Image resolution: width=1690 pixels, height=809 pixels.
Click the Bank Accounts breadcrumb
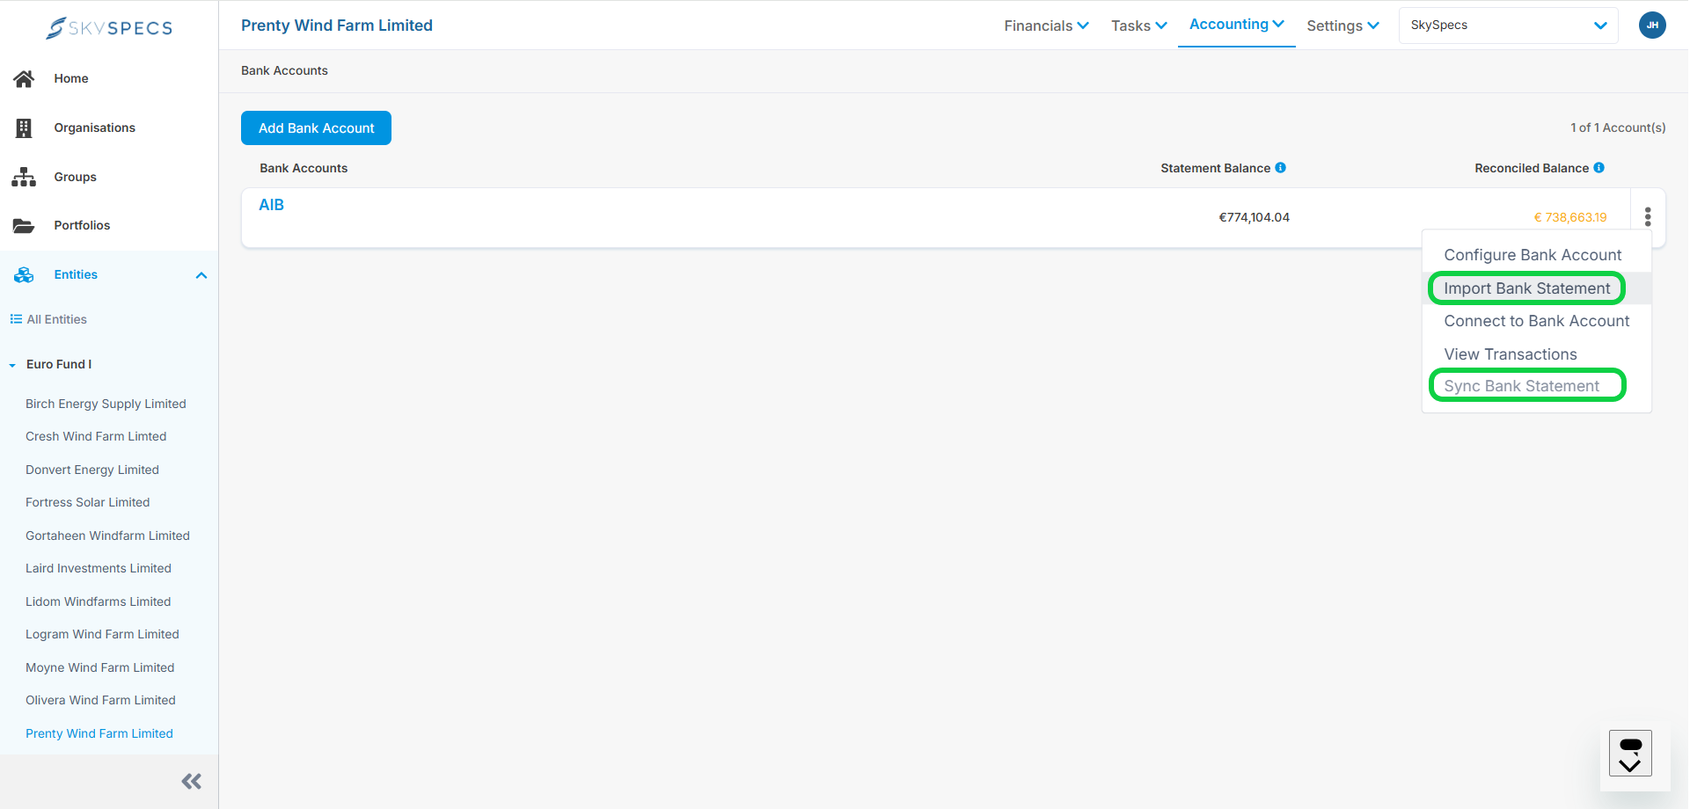coord(284,70)
